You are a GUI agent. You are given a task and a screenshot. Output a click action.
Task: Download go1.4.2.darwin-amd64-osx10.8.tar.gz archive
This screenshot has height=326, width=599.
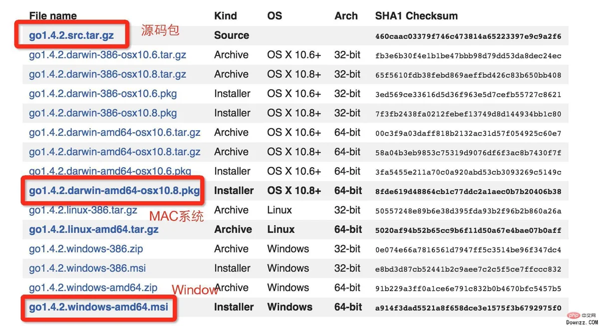point(114,152)
